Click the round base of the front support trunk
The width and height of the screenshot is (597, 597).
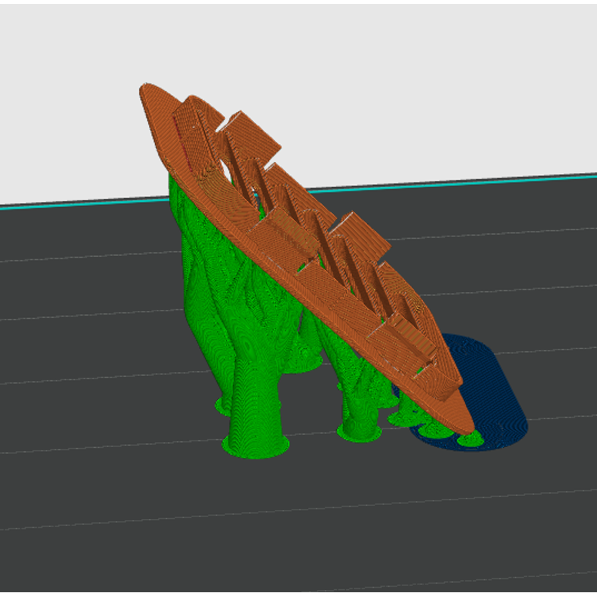pos(256,446)
